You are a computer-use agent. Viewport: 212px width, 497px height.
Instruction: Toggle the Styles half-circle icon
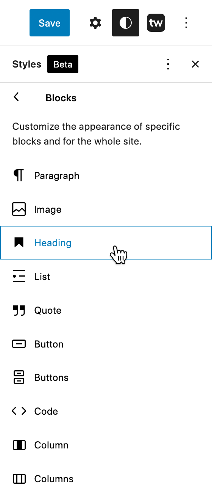(126, 23)
